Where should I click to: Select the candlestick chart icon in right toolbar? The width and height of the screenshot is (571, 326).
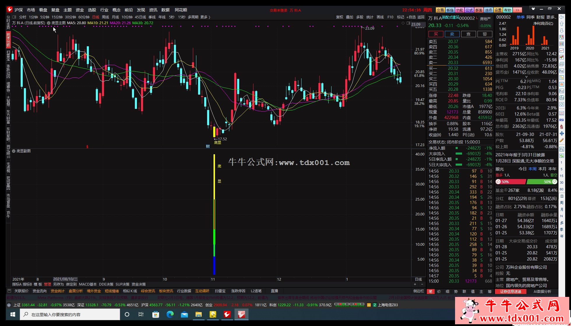[x=561, y=57]
